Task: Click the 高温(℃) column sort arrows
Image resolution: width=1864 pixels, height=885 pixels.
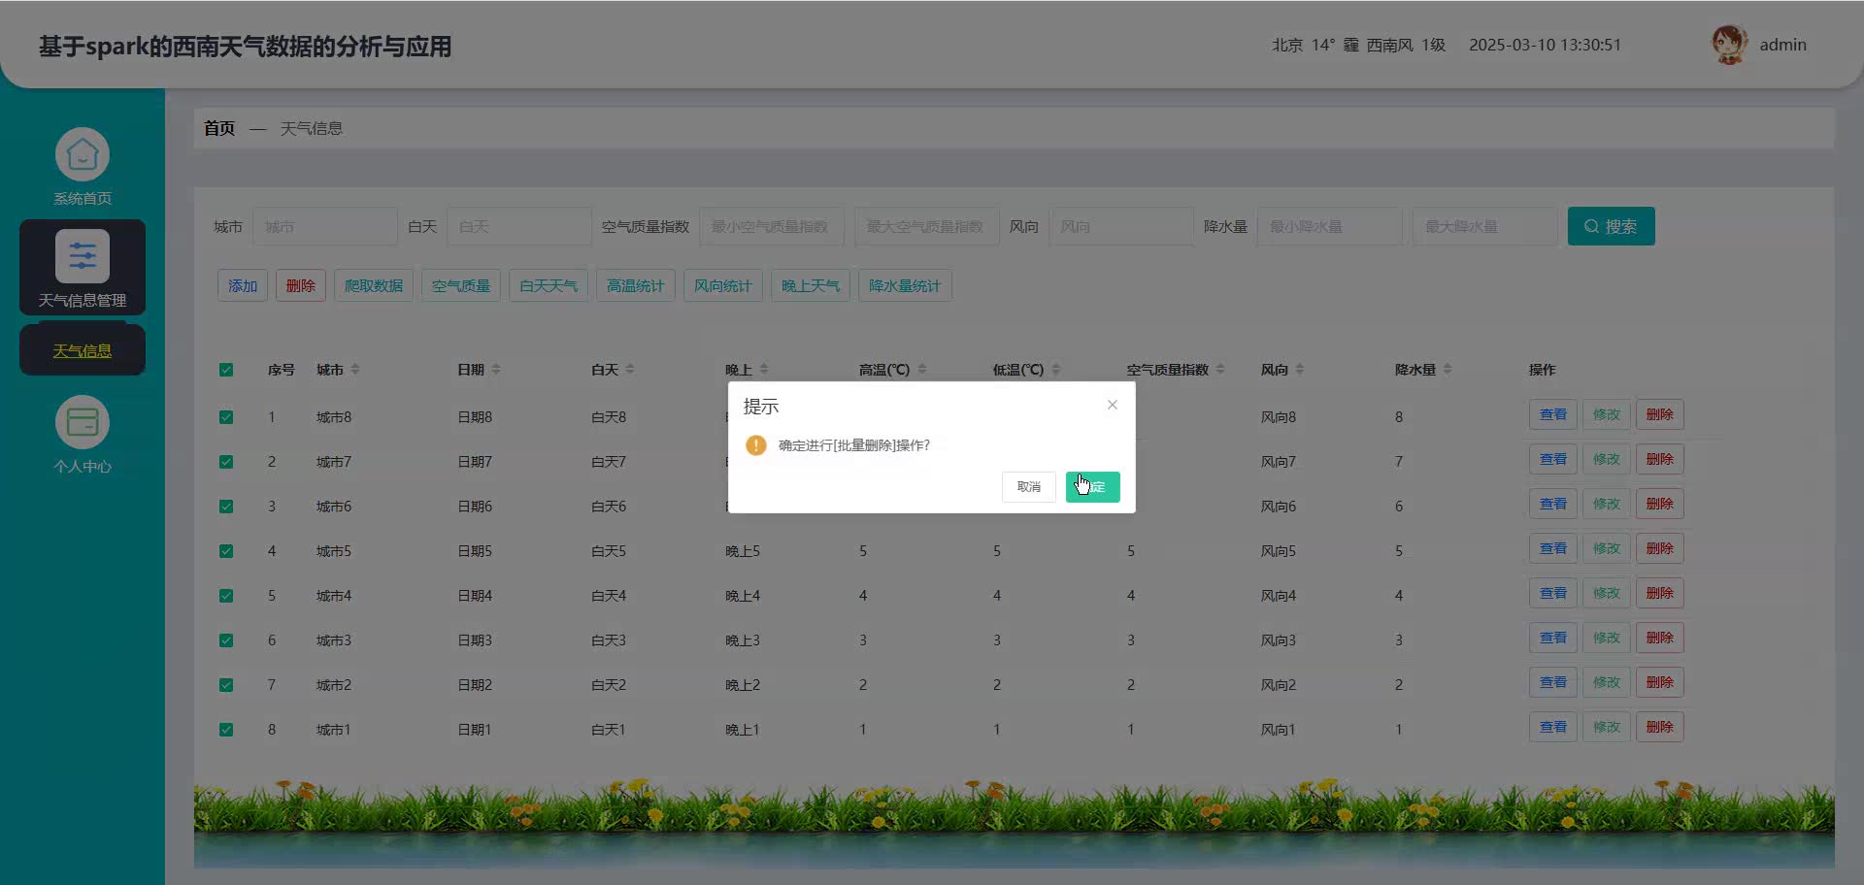Action: (922, 370)
